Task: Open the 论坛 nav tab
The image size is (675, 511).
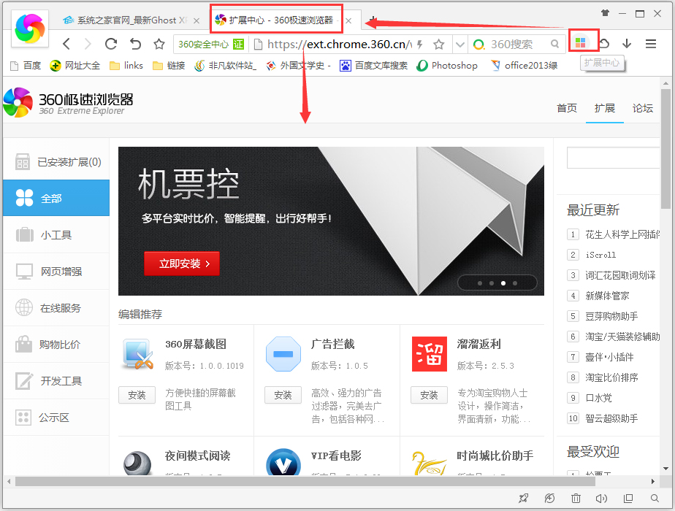Action: [642, 108]
